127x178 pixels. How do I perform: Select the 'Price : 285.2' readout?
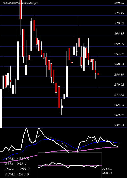coord(17,169)
